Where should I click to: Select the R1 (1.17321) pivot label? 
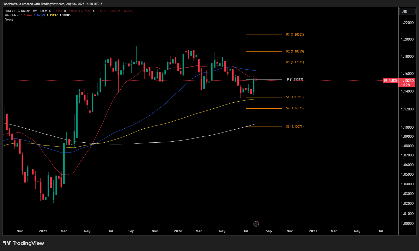tap(295, 62)
